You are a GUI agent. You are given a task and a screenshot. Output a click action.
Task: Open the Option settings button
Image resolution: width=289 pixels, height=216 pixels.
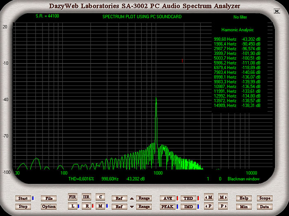49,207
